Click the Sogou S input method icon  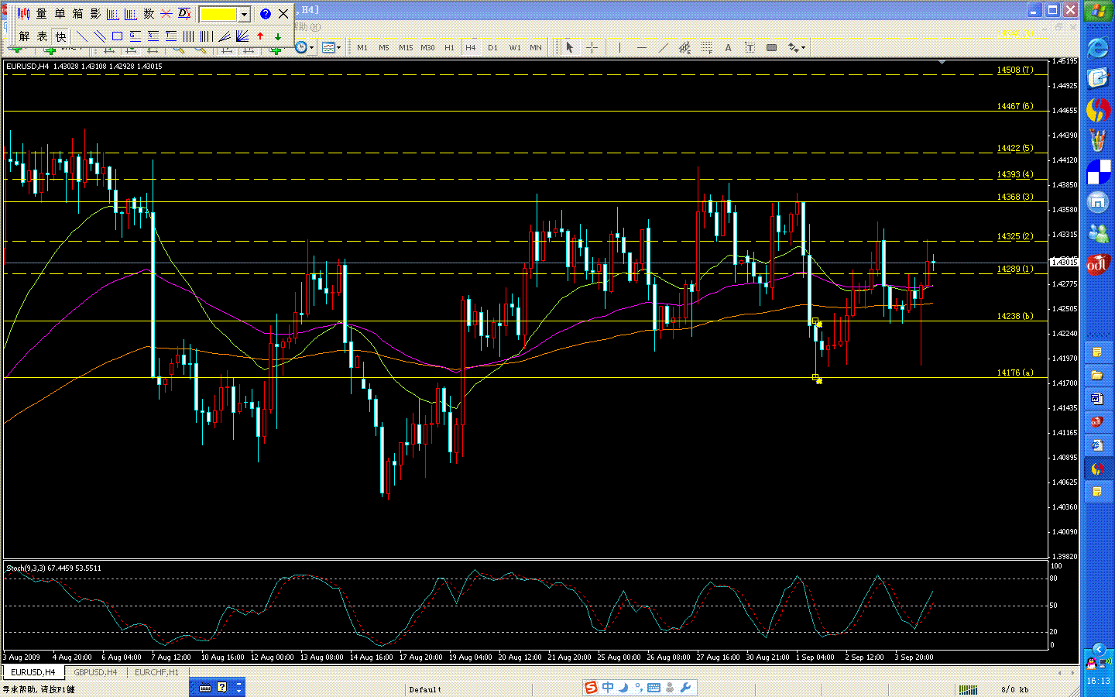(591, 688)
